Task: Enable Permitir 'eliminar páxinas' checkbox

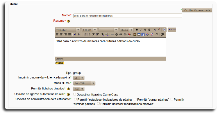Action: [172, 99]
